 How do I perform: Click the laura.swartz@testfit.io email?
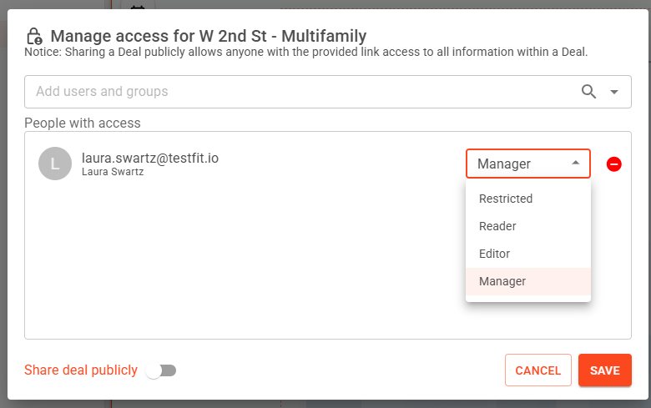click(x=150, y=158)
